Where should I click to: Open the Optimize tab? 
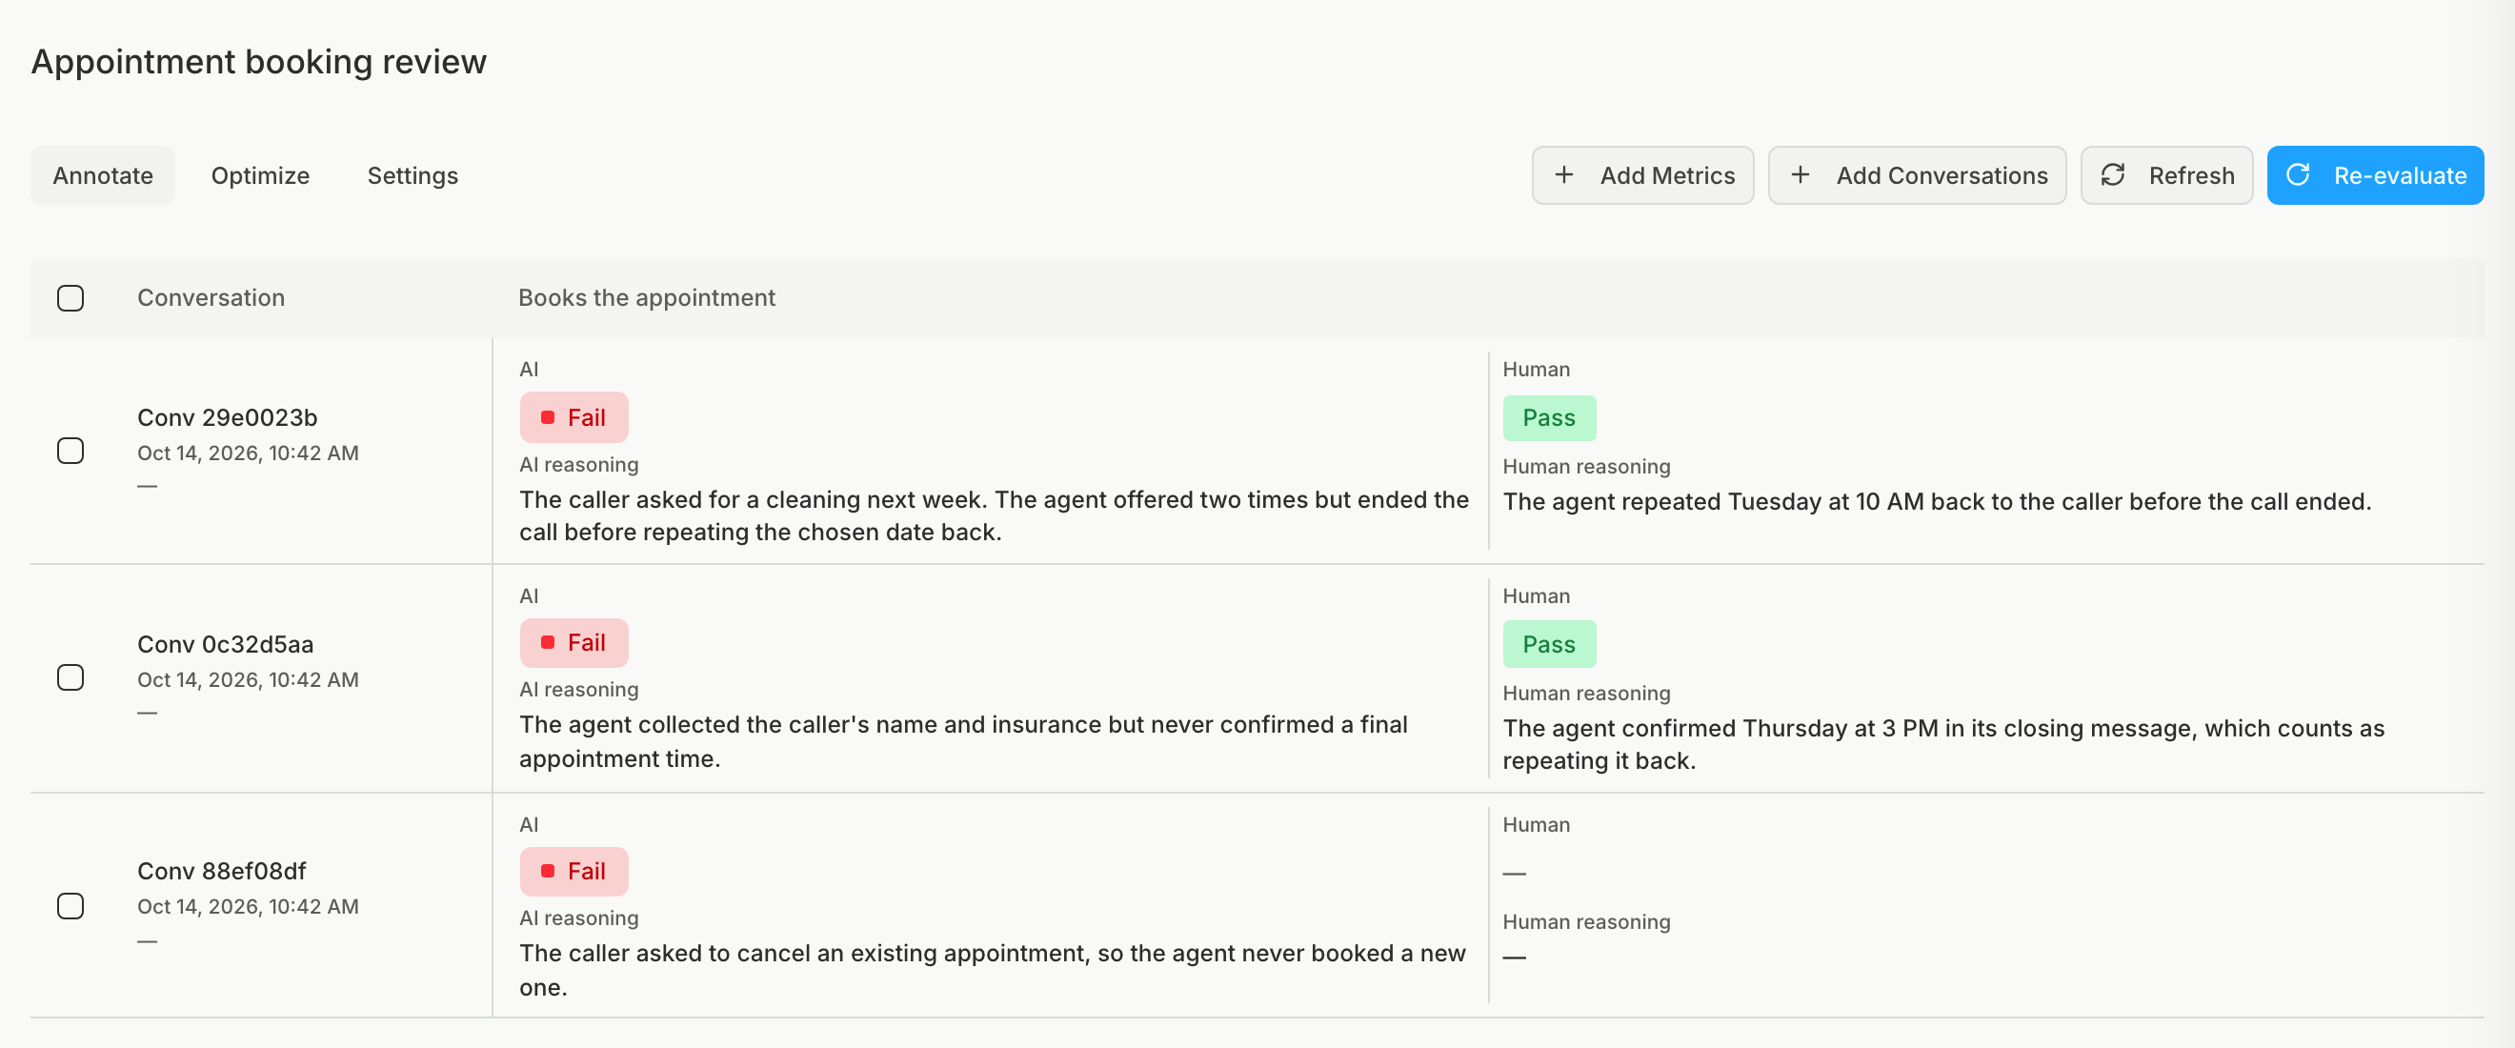[x=260, y=175]
